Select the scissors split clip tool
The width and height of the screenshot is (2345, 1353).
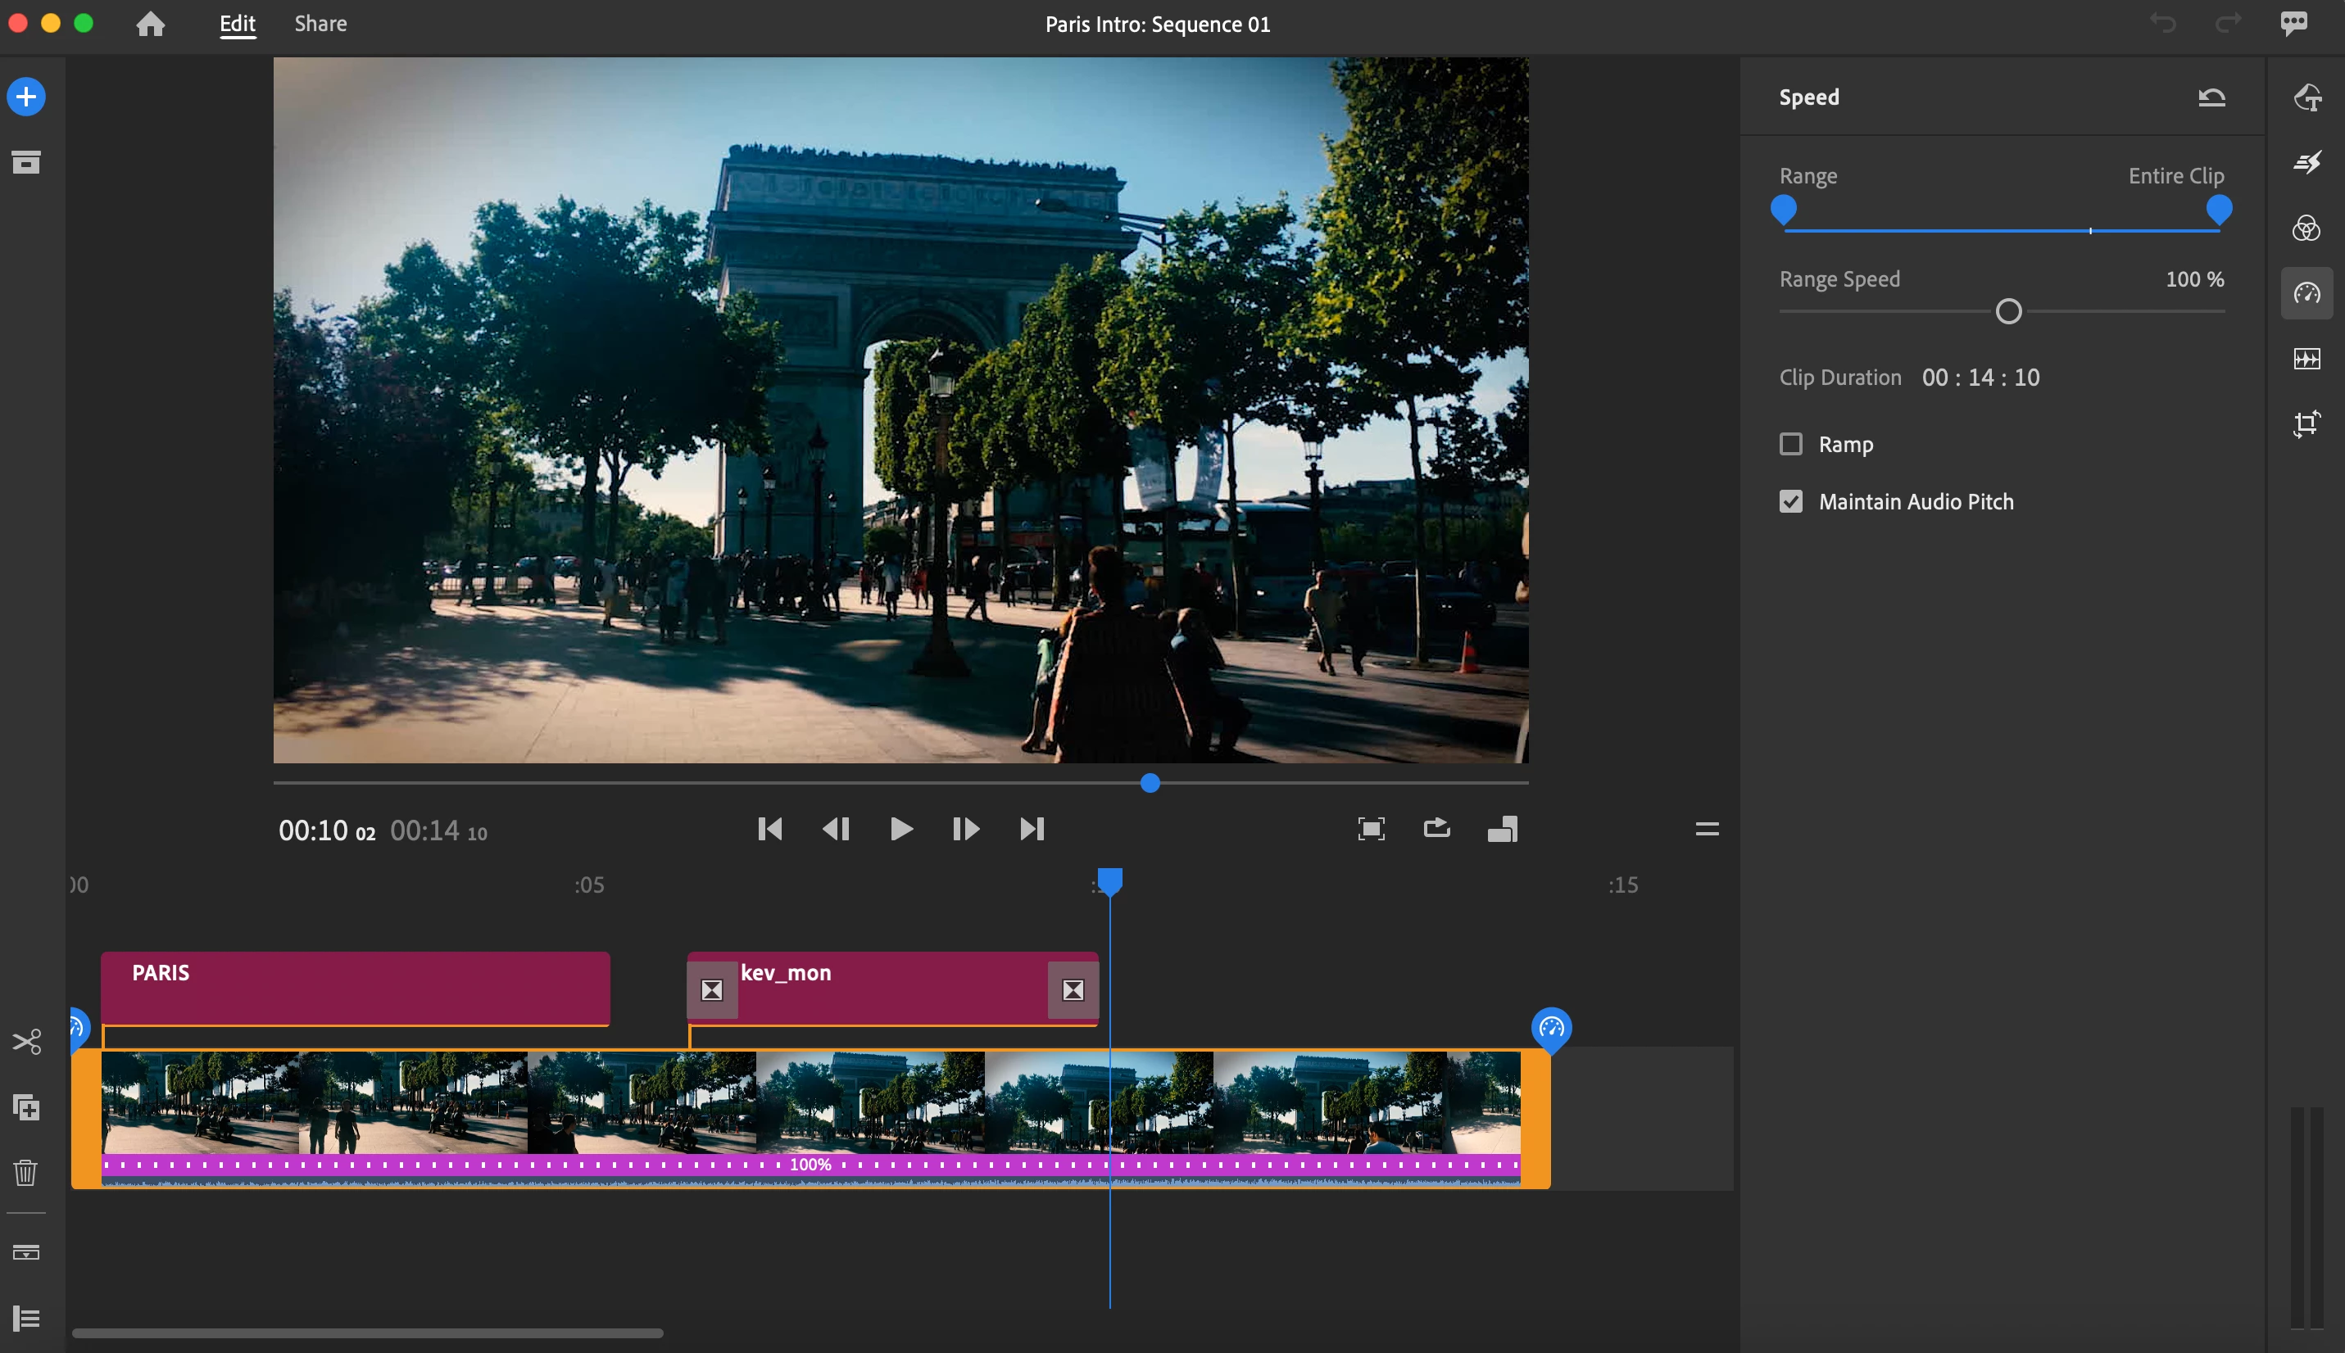[x=26, y=1041]
